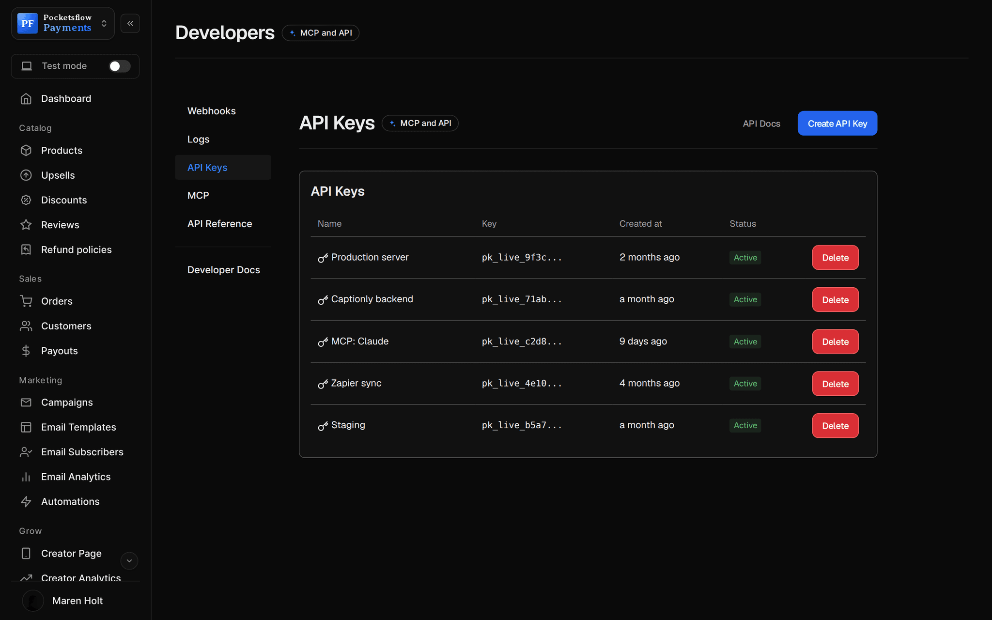Click the key text pk_live_c2d8...
The width and height of the screenshot is (992, 620).
(522, 341)
